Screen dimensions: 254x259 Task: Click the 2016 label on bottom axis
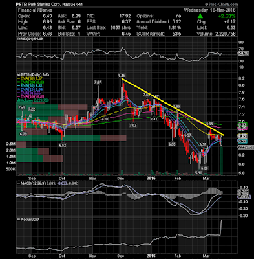[x=151, y=256]
